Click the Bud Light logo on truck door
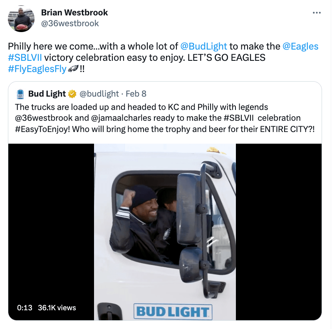Screen dimensions: 332x329 [173, 312]
